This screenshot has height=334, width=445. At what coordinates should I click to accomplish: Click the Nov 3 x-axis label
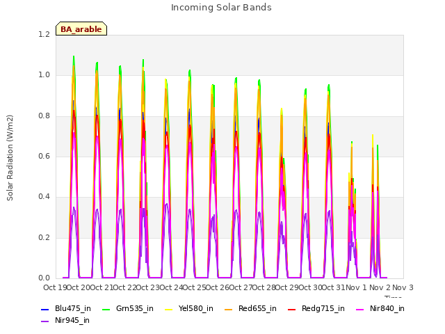pos(403,287)
